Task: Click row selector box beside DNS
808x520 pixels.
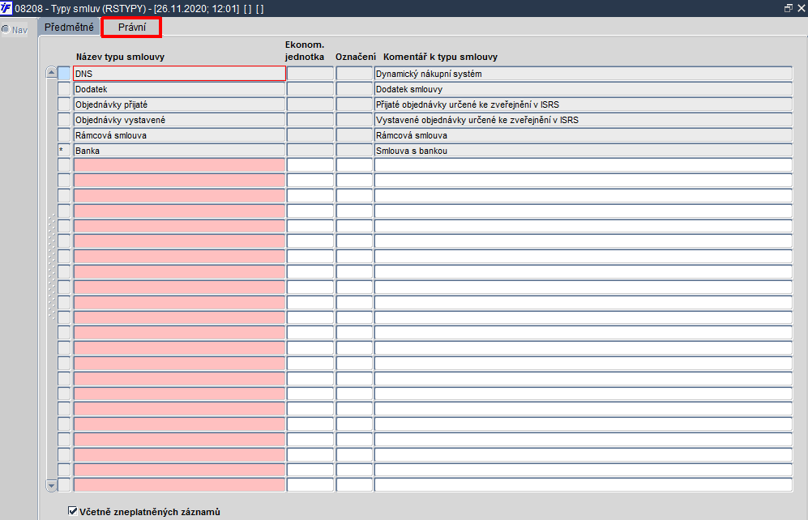Action: [x=64, y=74]
